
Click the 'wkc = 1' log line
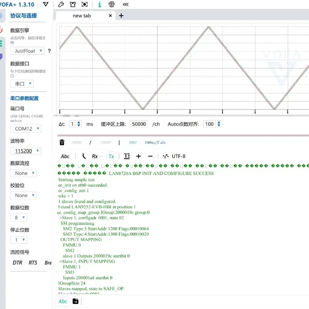pyautogui.click(x=66, y=196)
